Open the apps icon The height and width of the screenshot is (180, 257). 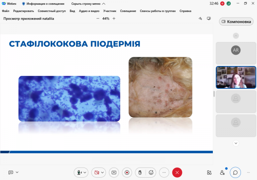pyautogui.click(x=209, y=172)
